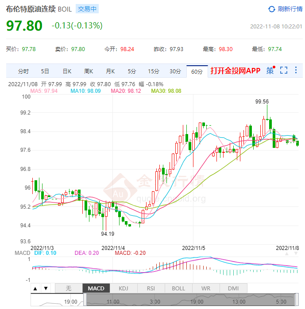Click the timeline range slider bar
The width and height of the screenshot is (305, 309).
[x=189, y=301]
